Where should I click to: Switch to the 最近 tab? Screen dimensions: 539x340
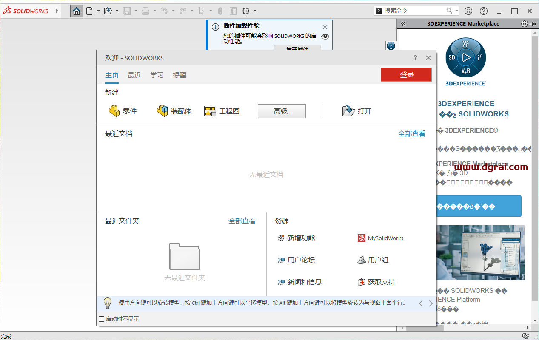click(134, 75)
